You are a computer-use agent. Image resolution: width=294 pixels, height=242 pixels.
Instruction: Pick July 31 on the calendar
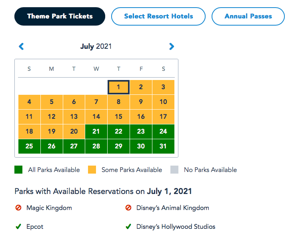(x=163, y=146)
